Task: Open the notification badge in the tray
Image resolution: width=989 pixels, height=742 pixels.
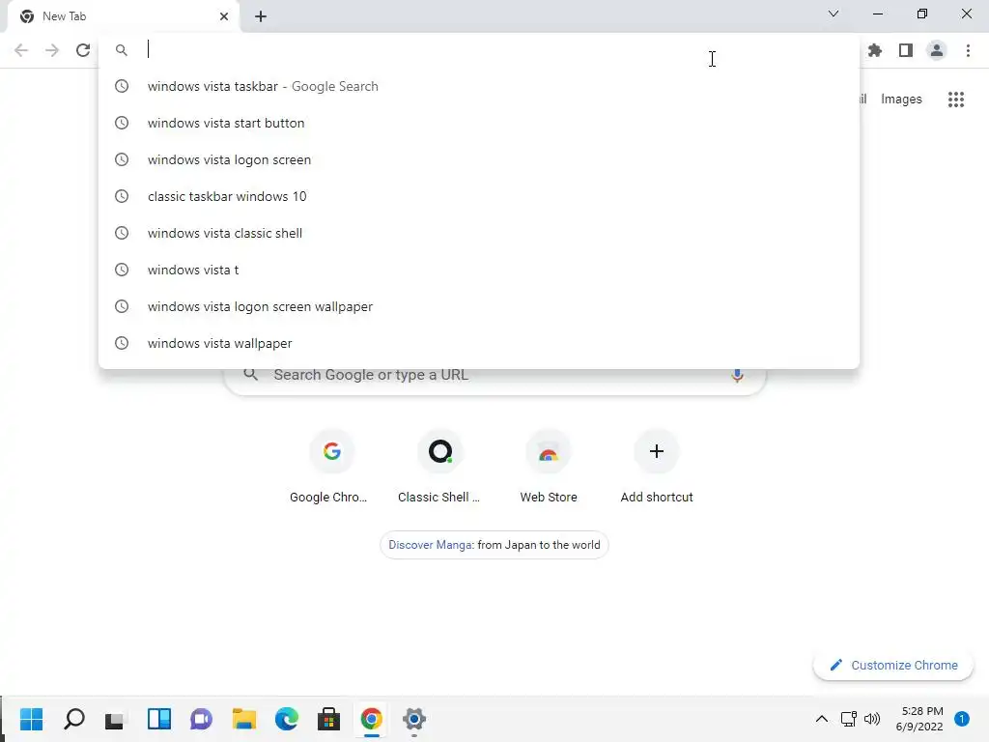Action: [x=962, y=719]
